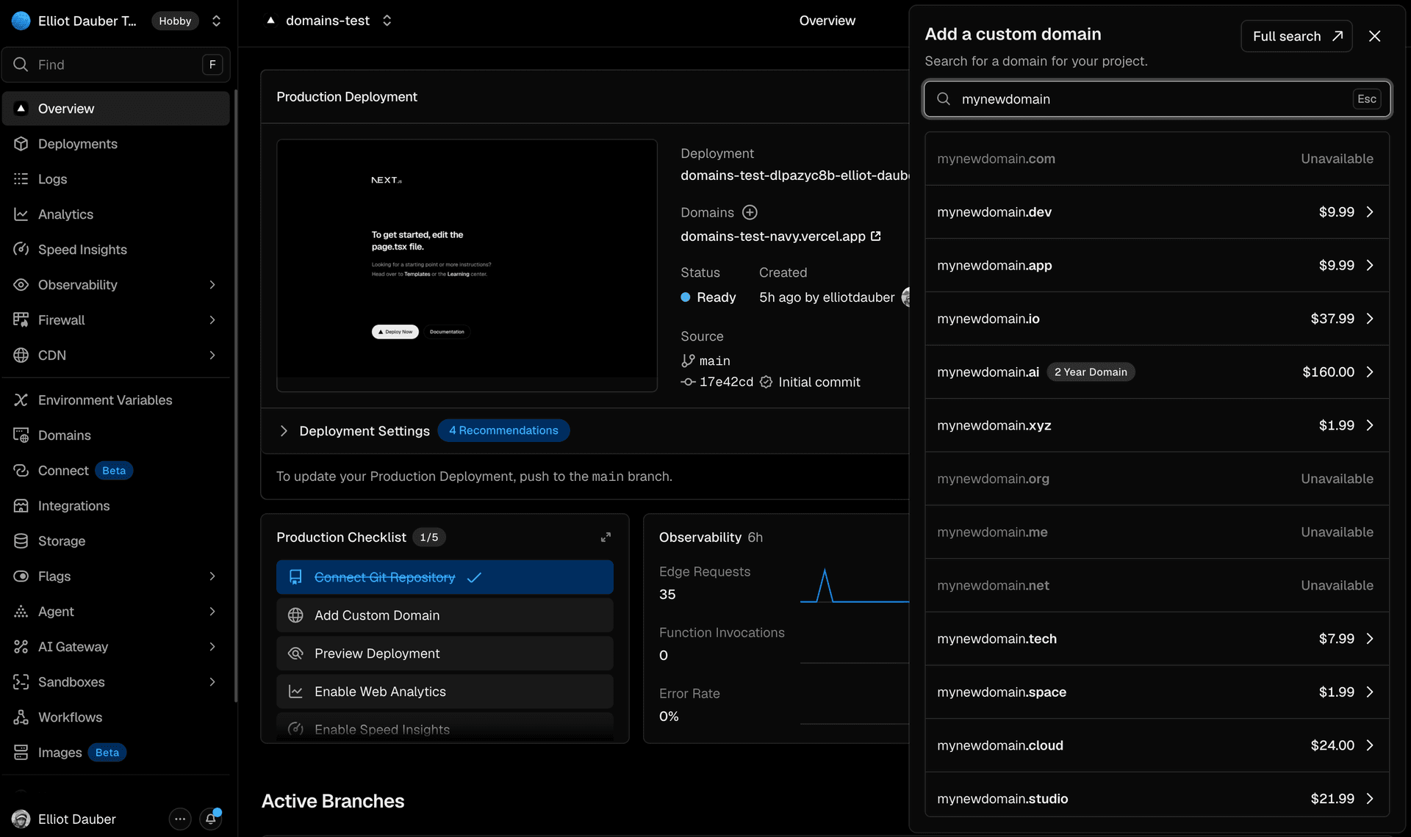Open the notifications bell
Screen dimensions: 1411x837
[211, 819]
